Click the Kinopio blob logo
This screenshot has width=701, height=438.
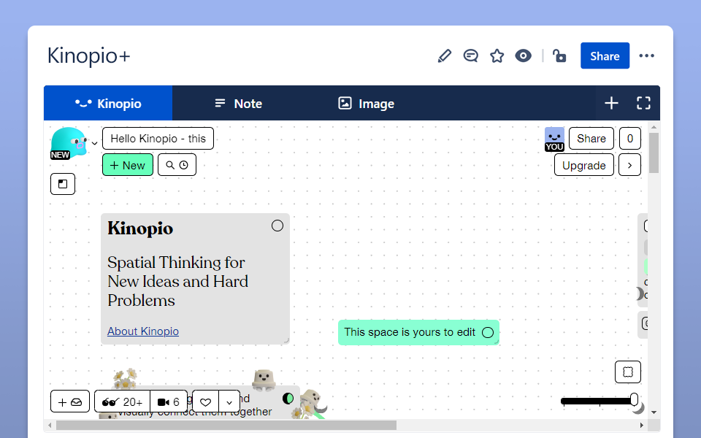[x=68, y=144]
